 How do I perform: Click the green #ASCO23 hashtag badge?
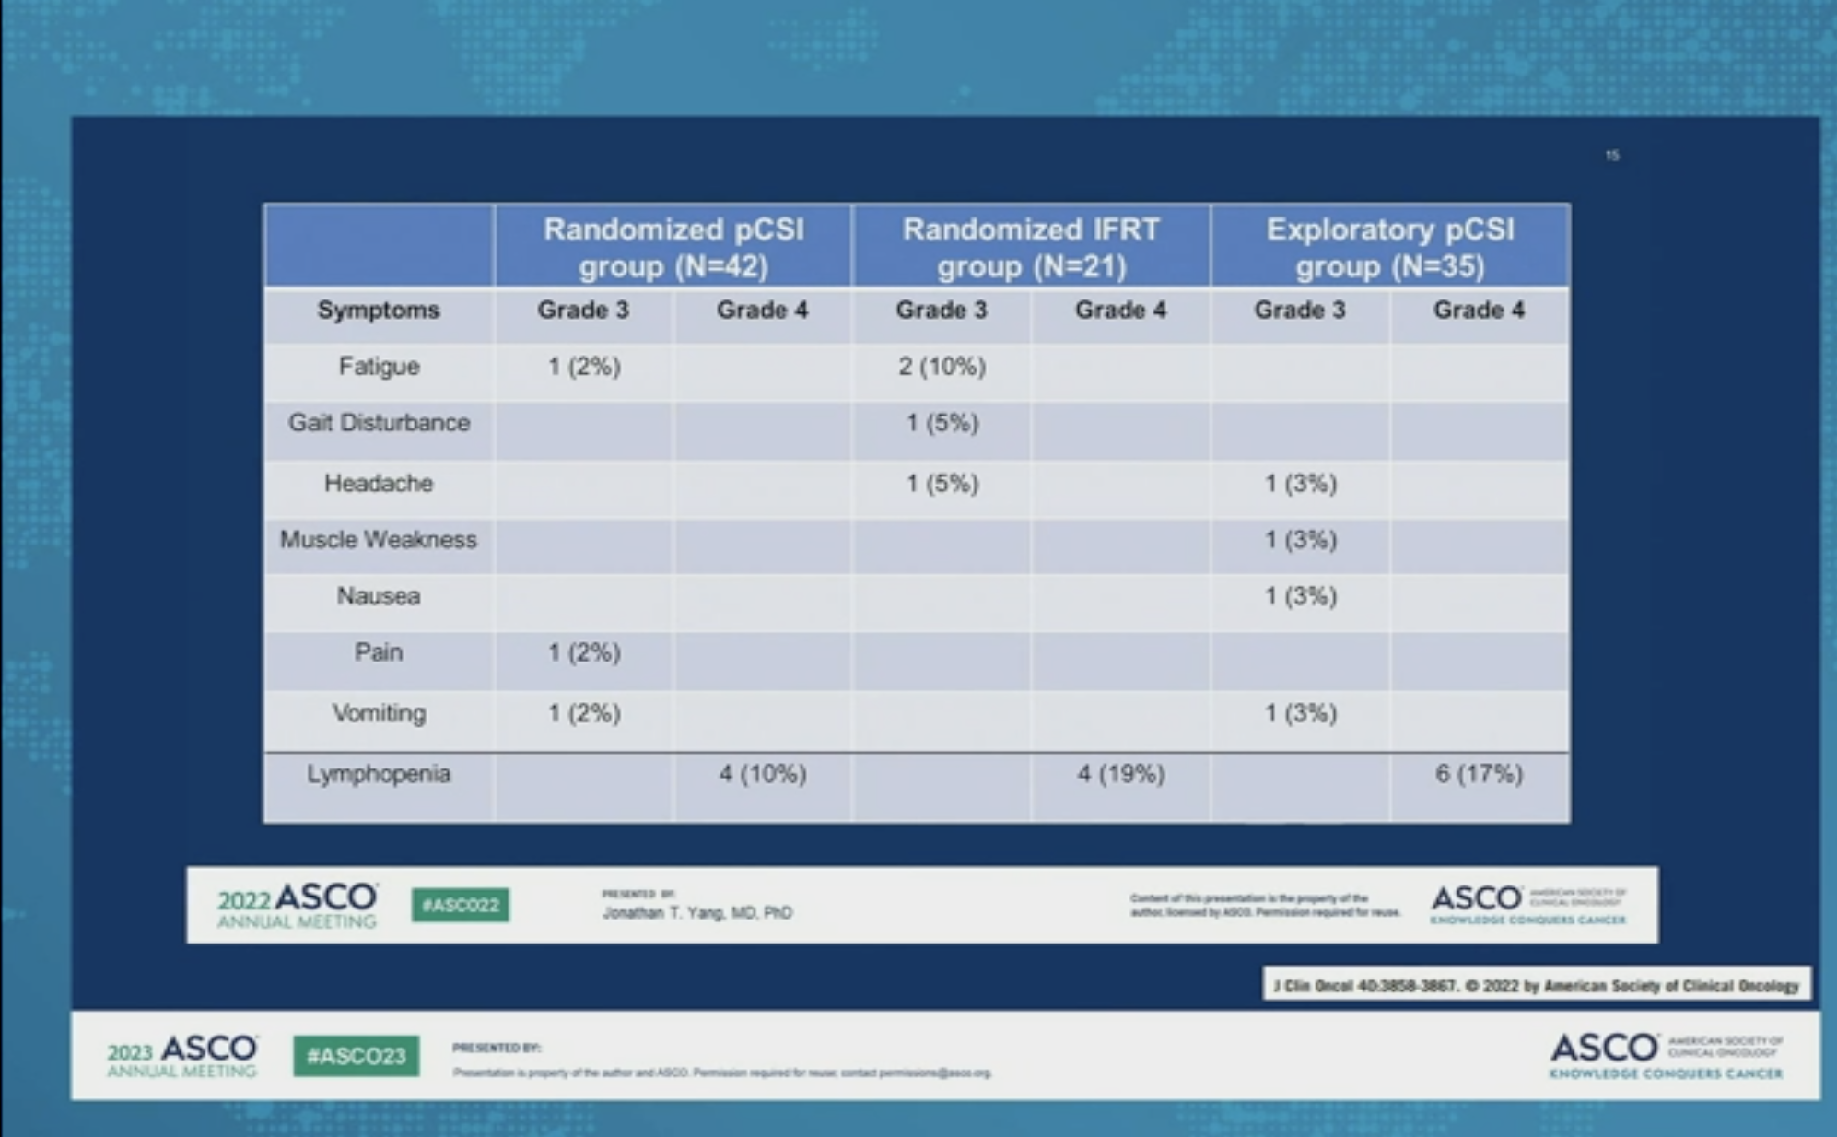coord(357,1056)
